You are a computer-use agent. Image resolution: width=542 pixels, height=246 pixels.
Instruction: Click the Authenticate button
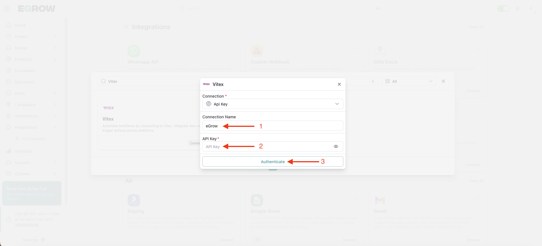coord(273,161)
